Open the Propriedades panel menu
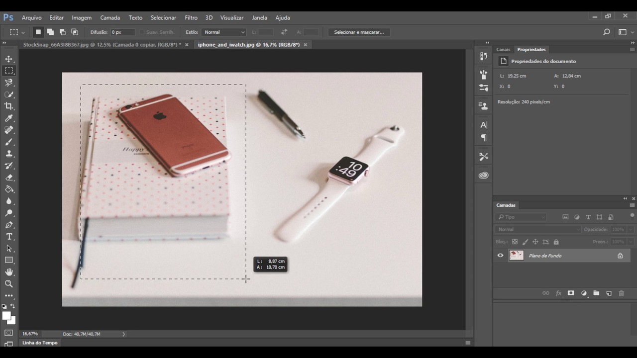Image resolution: width=637 pixels, height=358 pixels. pos(632,49)
